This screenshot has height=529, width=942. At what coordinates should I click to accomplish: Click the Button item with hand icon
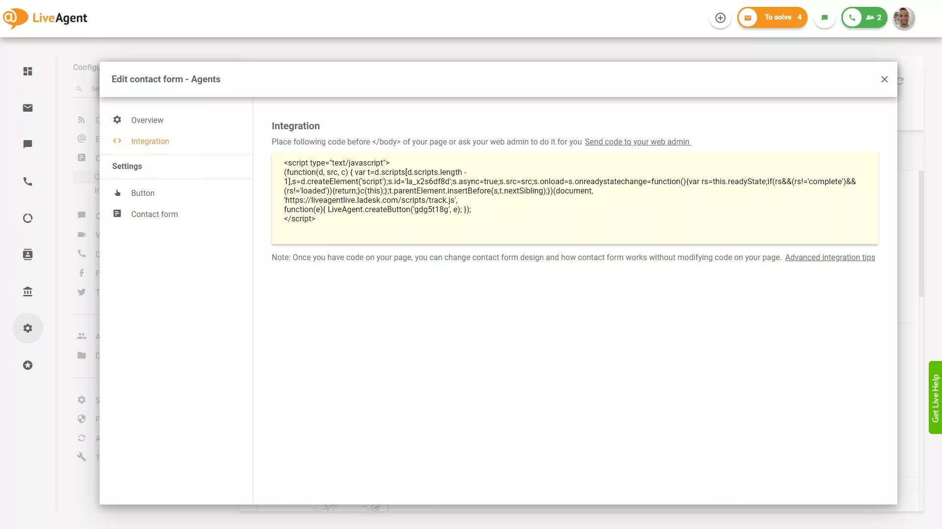click(x=143, y=193)
